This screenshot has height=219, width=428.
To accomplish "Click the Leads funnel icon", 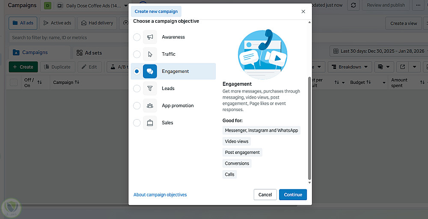I will 150,89.
